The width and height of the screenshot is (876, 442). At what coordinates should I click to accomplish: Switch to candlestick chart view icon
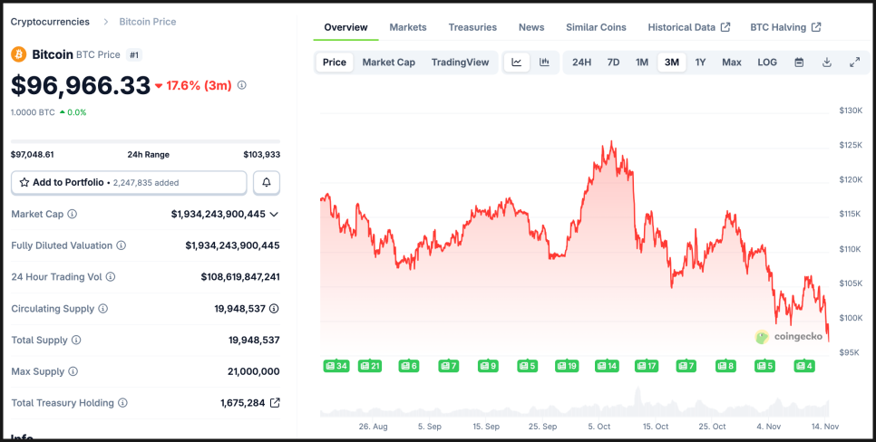pos(544,62)
